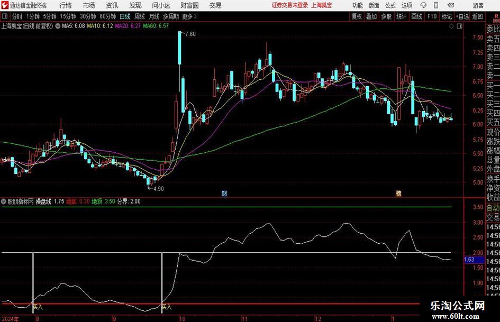Open the 功能 menu

pos(358,5)
